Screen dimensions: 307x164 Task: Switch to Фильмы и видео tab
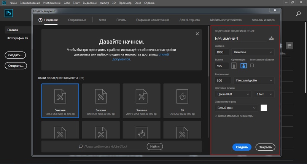[x=263, y=20]
